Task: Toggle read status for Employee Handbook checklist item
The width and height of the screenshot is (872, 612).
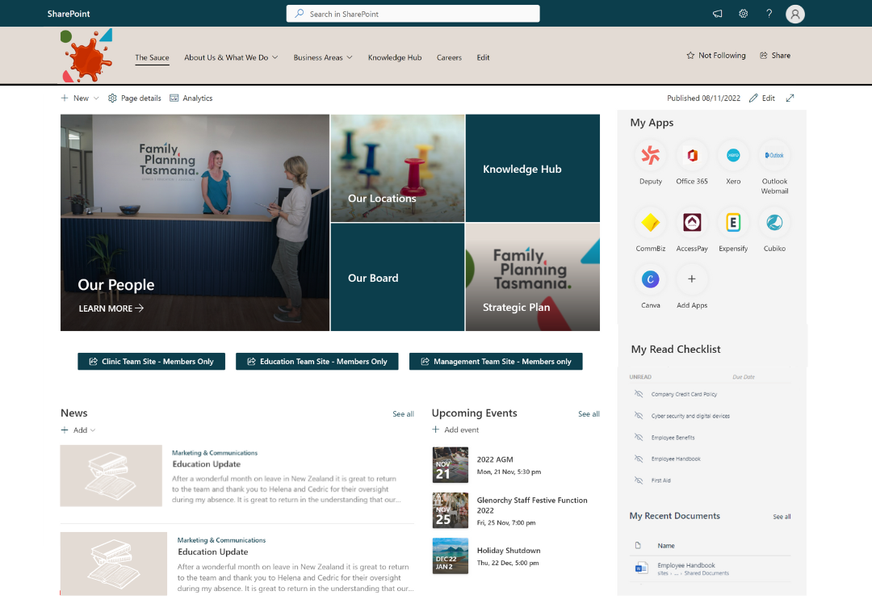Action: tap(639, 459)
